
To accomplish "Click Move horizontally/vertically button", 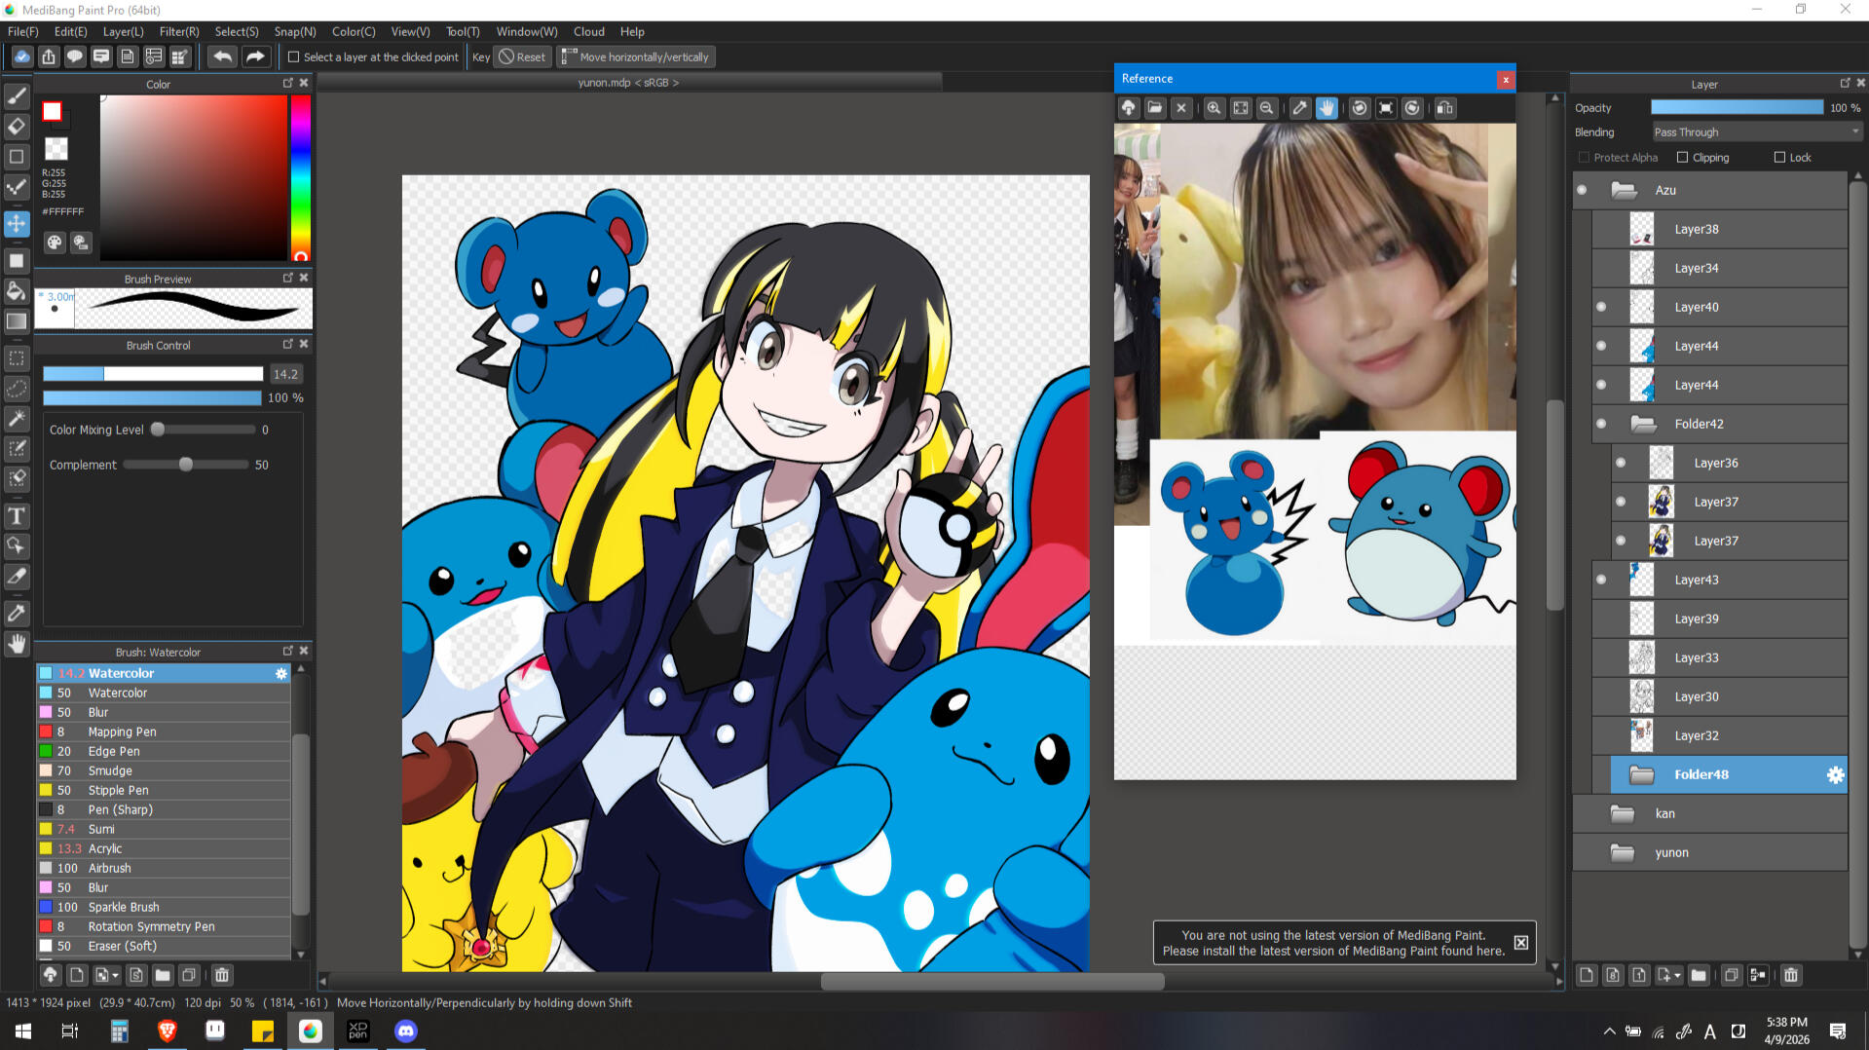I will click(x=636, y=56).
